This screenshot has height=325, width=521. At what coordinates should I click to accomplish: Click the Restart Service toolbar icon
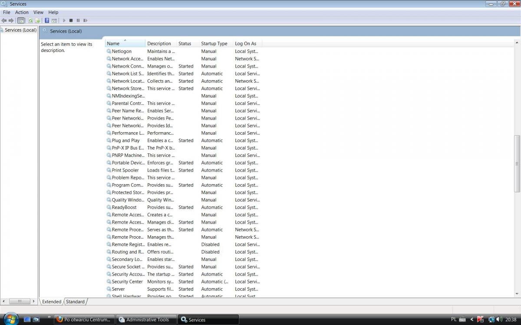(x=85, y=20)
